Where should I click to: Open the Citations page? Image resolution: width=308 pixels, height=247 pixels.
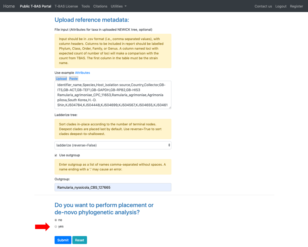[100, 6]
